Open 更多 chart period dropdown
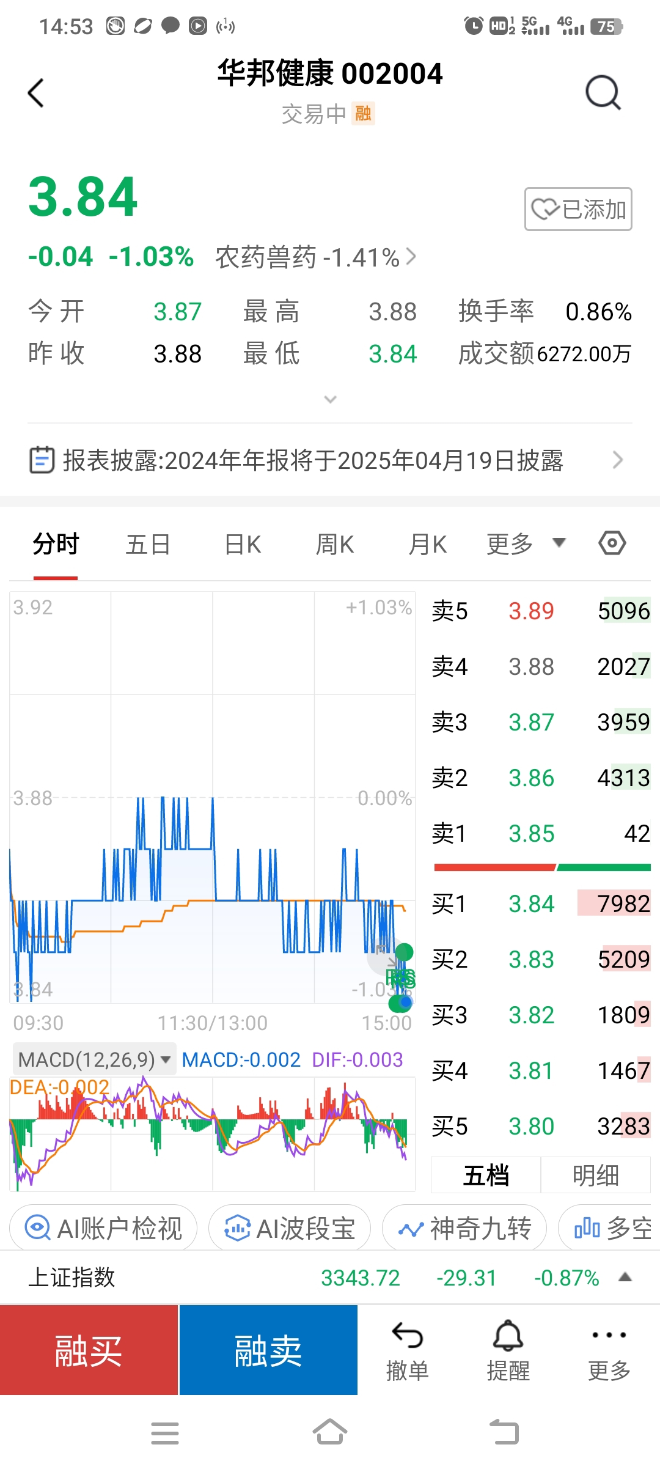Viewport: 660px width, 1472px height. (526, 543)
